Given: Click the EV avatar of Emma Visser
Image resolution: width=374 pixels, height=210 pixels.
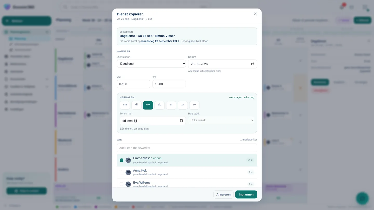Looking at the screenshot, I should tap(128, 160).
